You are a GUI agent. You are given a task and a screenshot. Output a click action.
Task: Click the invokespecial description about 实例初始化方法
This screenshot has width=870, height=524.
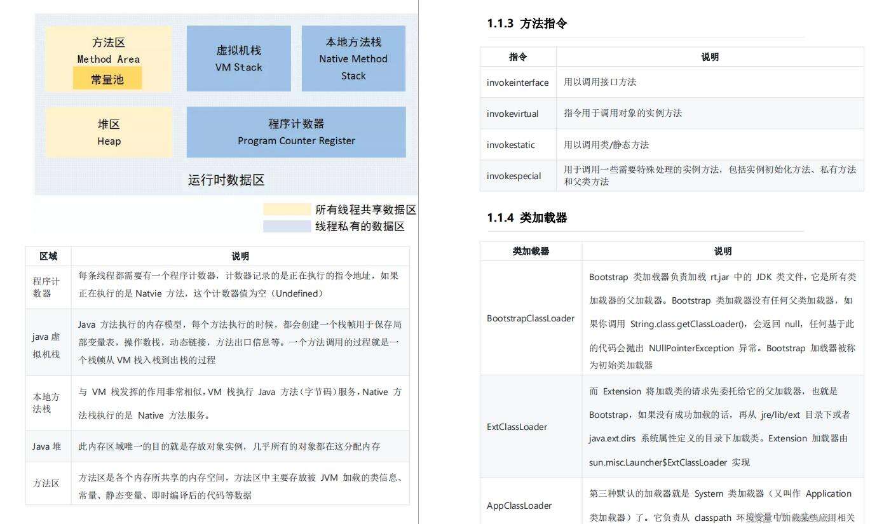tap(709, 175)
